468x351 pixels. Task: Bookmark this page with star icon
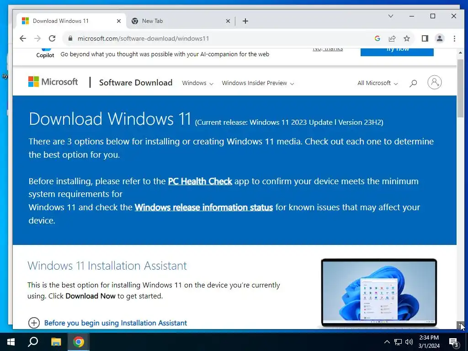point(407,38)
